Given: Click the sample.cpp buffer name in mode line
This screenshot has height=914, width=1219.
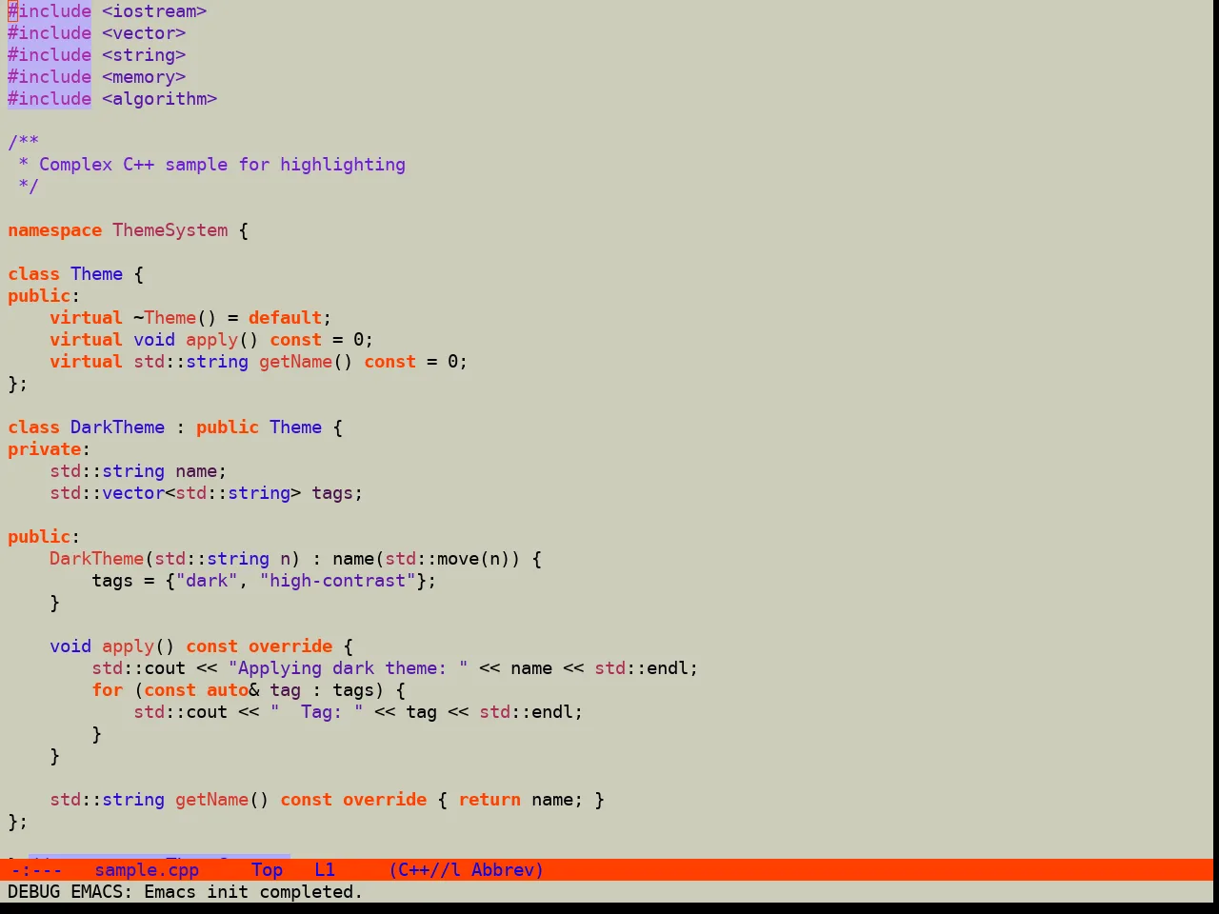Looking at the screenshot, I should pyautogui.click(x=147, y=870).
